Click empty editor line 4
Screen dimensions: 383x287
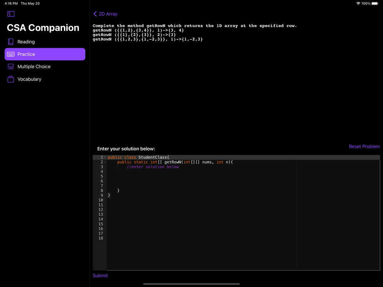click(243, 171)
